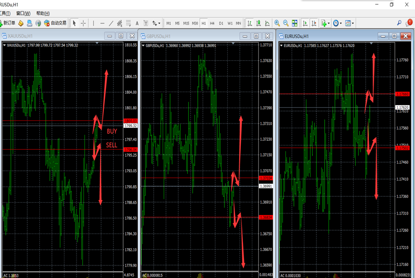This screenshot has width=415, height=278.
Task: Switch to M30 timeframe
Action: click(195, 23)
